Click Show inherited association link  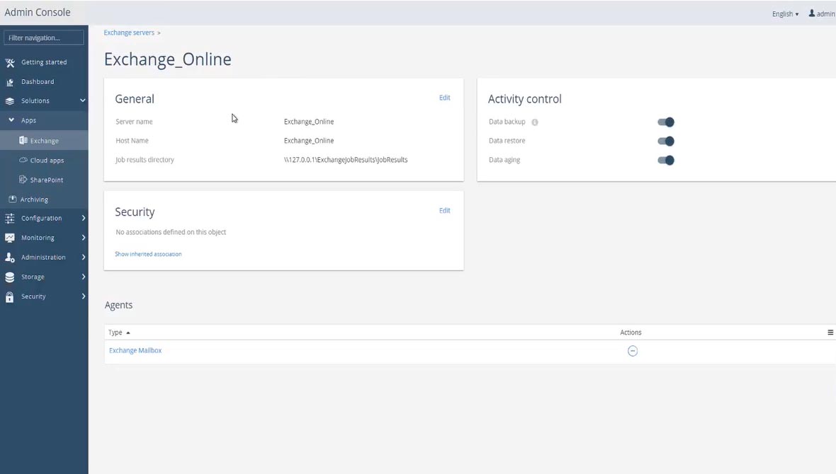tap(148, 254)
